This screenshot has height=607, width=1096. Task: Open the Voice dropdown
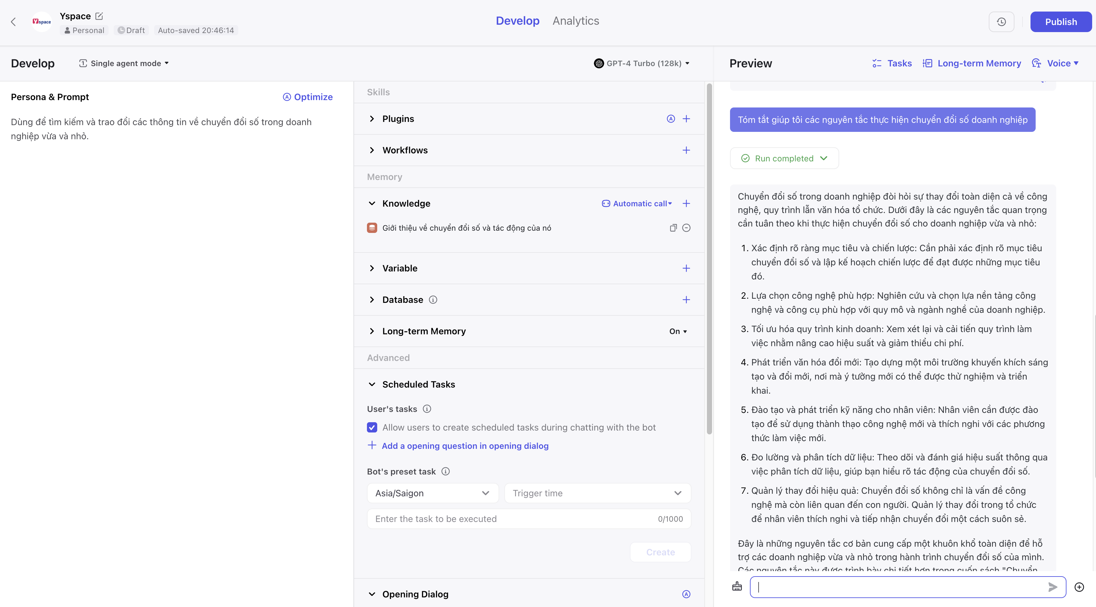[x=1056, y=63]
